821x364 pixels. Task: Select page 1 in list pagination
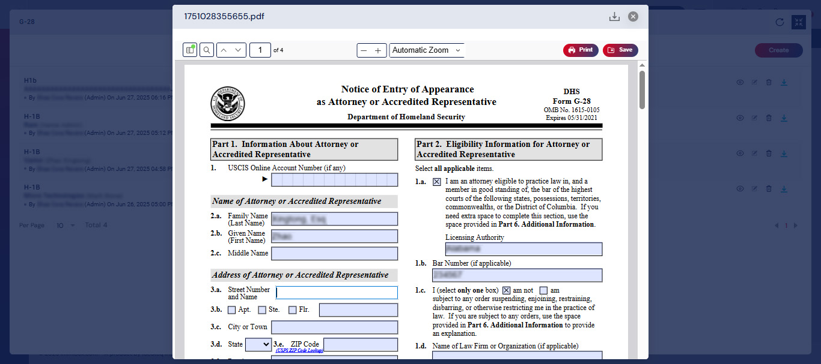tap(786, 225)
